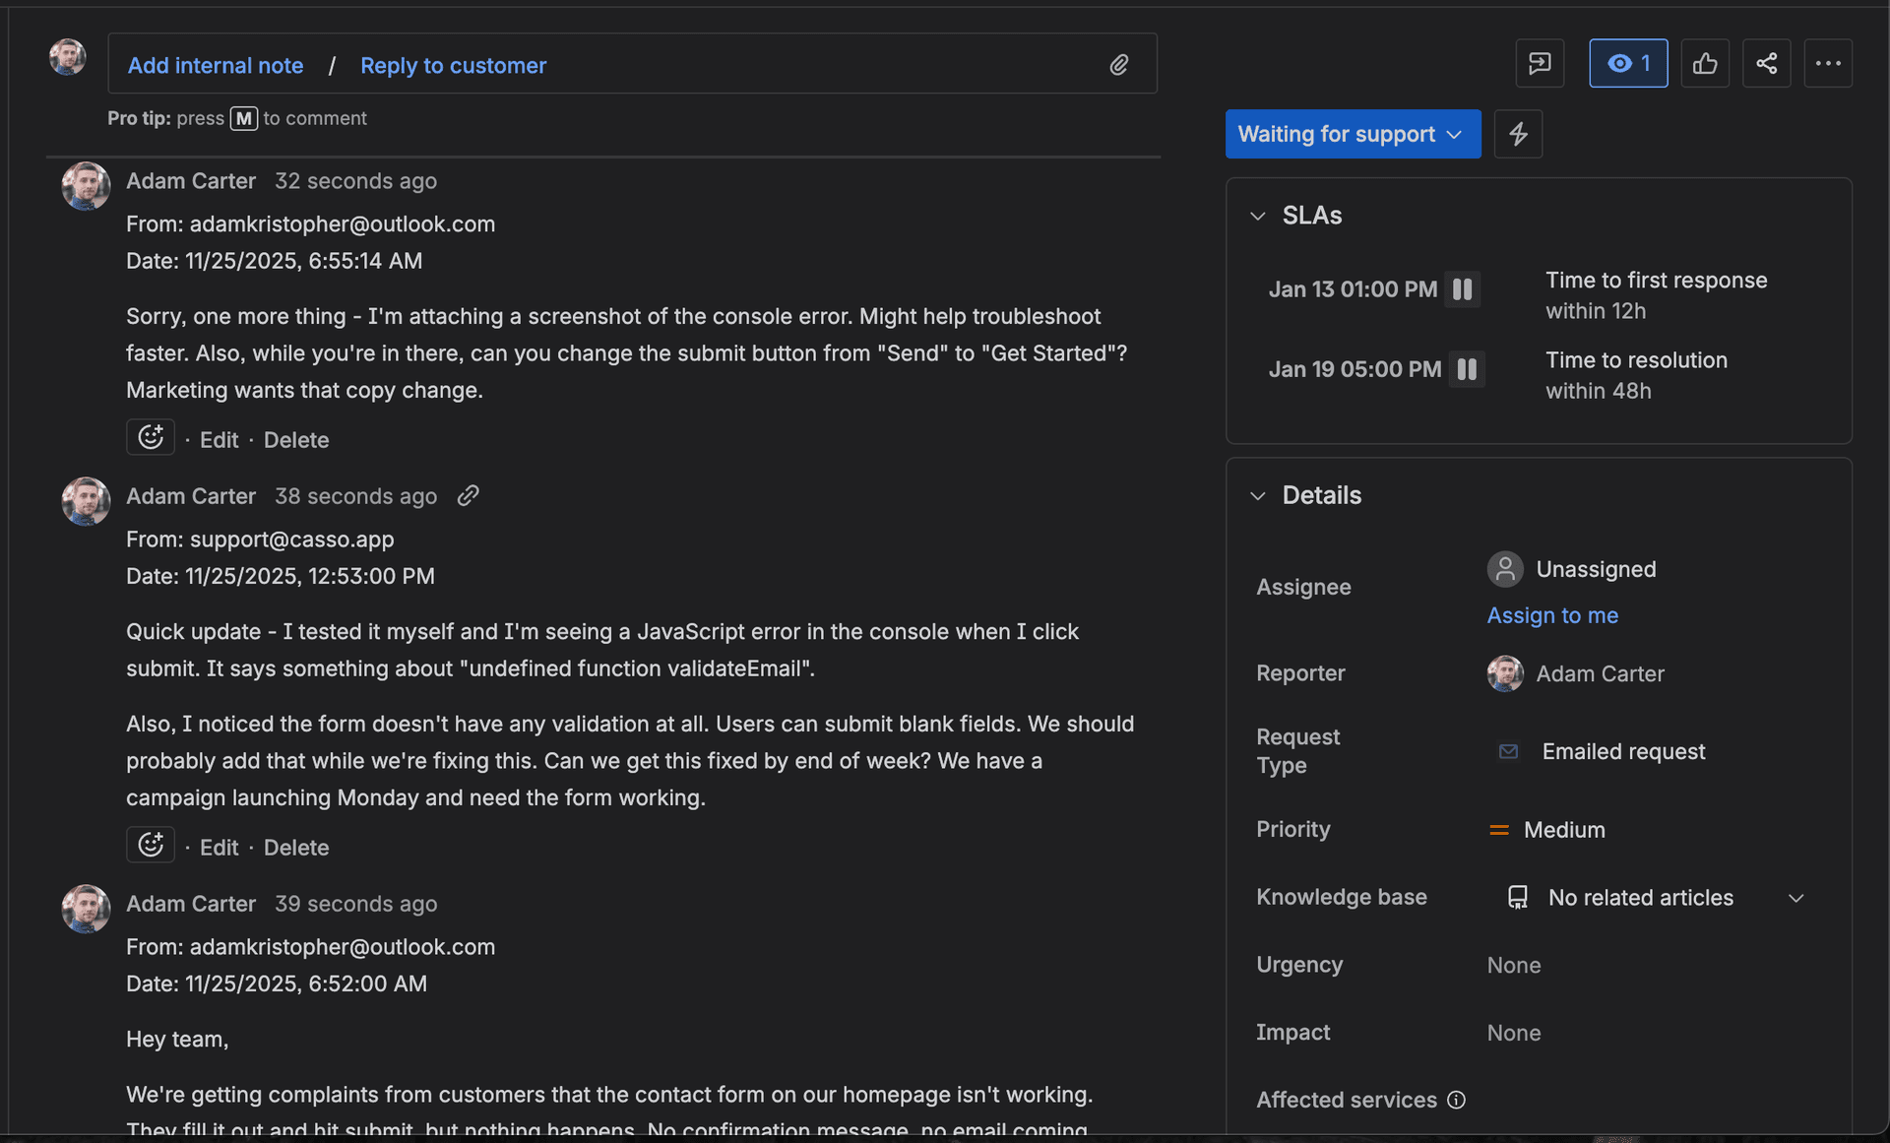Like the ticket with thumbs up
This screenshot has height=1143, width=1890.
coord(1705,63)
